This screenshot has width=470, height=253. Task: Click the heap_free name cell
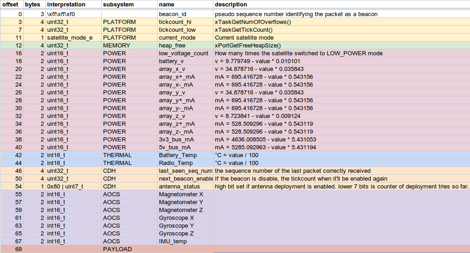(185, 46)
